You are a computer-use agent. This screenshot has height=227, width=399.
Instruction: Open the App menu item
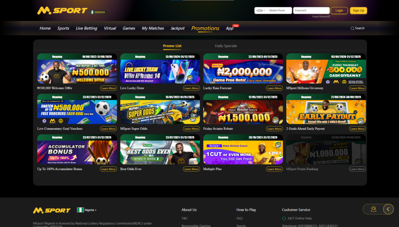pos(230,28)
